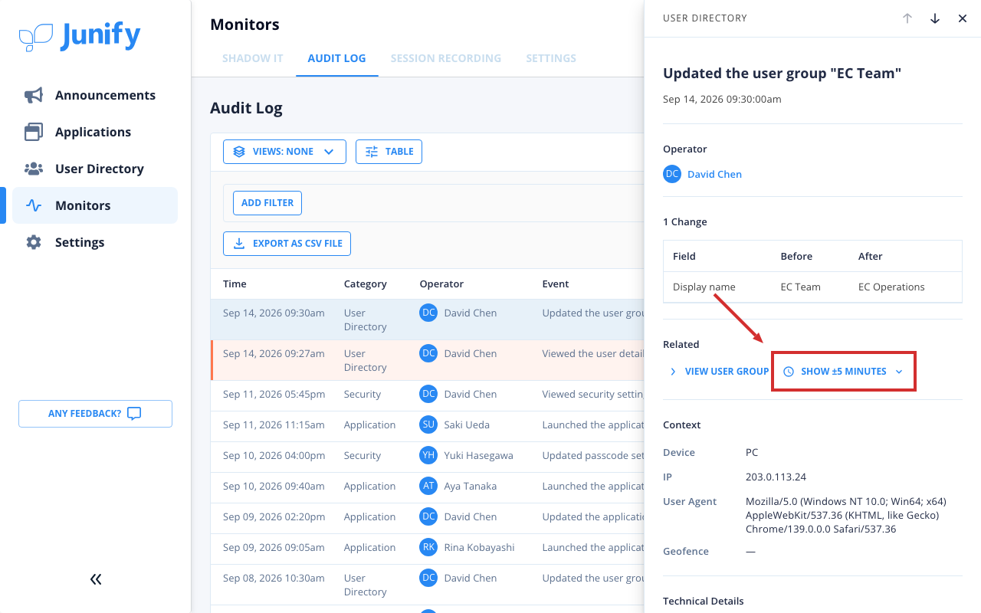Switch to the Shadow IT tab
981x613 pixels.
coord(253,58)
